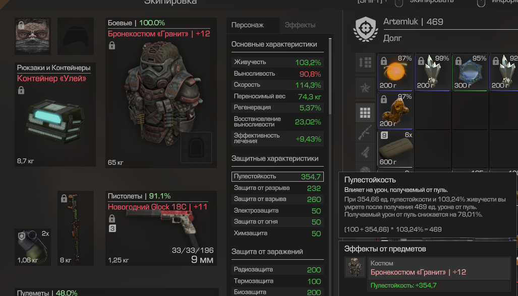This screenshot has height=296, width=518.
Task: Click the Термозащита 100 row
Action: click(x=277, y=281)
